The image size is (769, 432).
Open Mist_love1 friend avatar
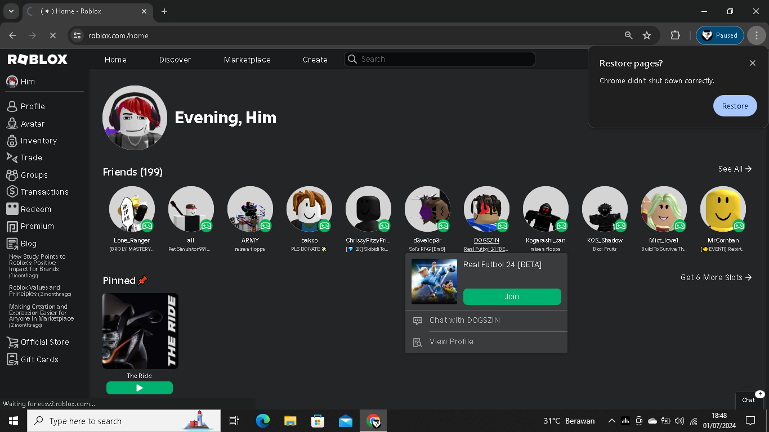click(664, 209)
